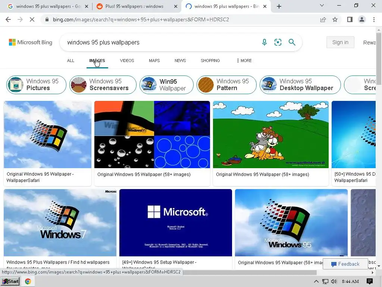Click the Sign in button
The width and height of the screenshot is (382, 287).
pos(340,42)
